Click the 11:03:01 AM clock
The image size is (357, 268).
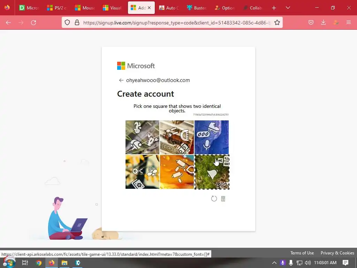[325, 263]
